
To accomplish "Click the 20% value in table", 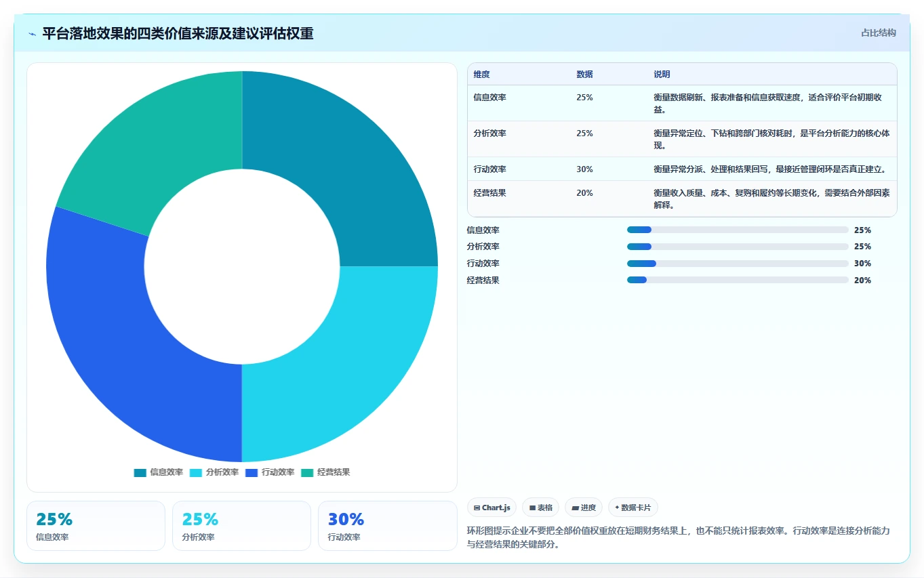I will (x=585, y=193).
